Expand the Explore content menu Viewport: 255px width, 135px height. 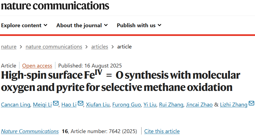pyautogui.click(x=24, y=25)
